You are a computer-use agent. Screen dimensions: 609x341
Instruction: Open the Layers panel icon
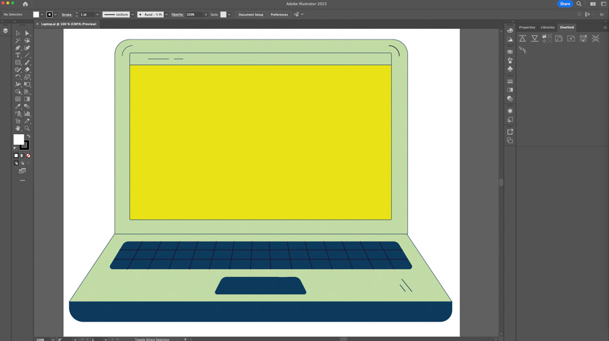tap(6, 31)
